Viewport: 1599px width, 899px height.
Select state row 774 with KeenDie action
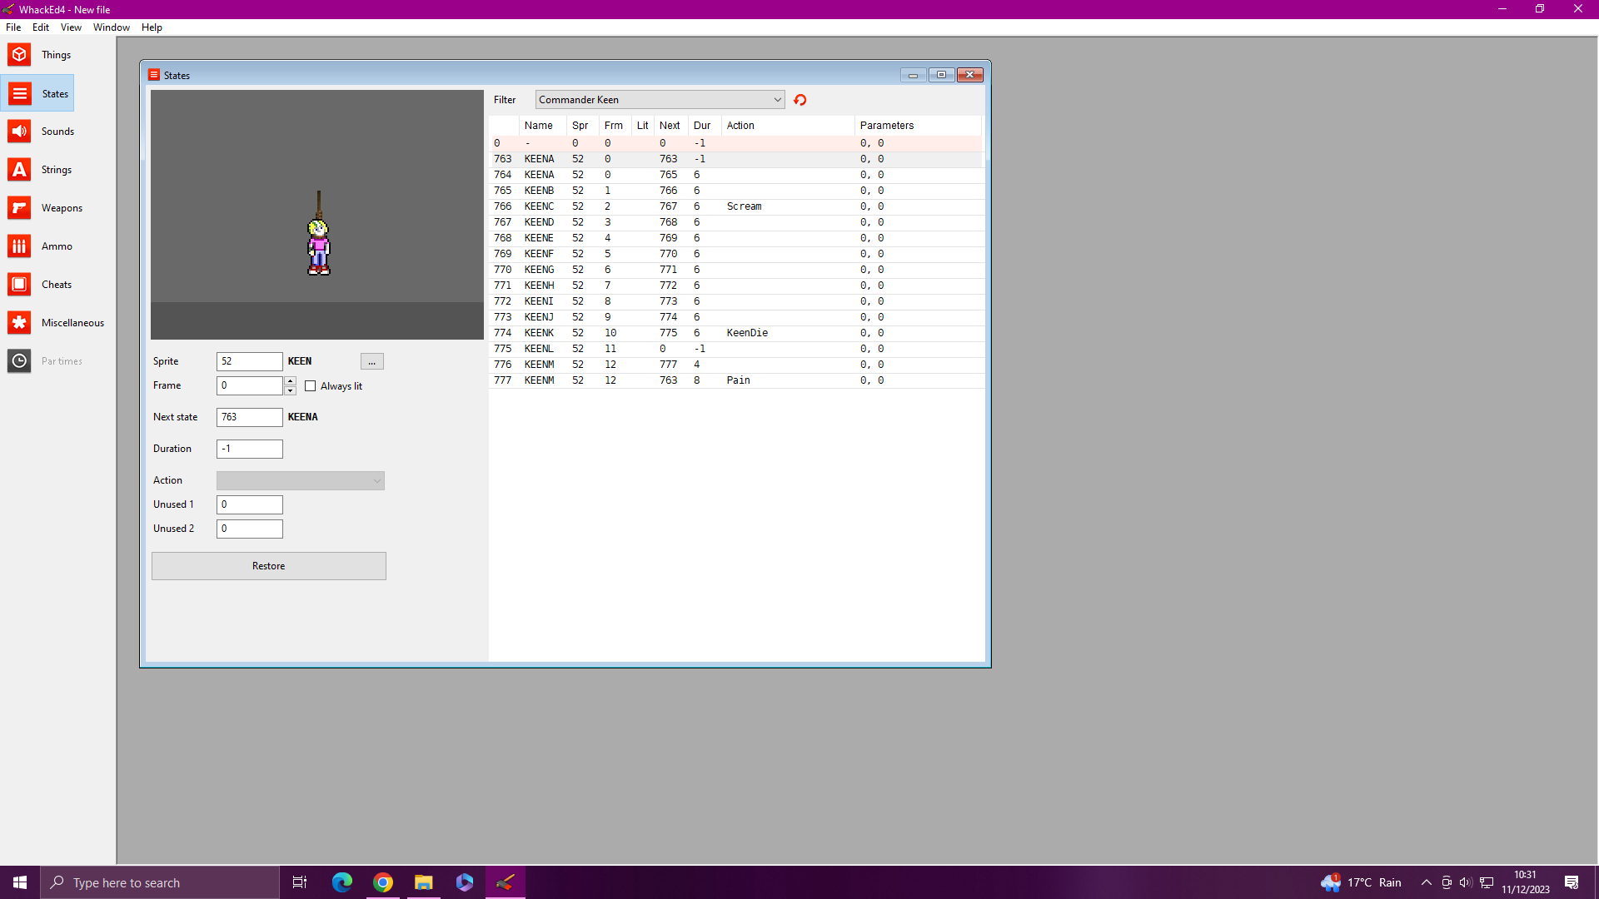[736, 333]
